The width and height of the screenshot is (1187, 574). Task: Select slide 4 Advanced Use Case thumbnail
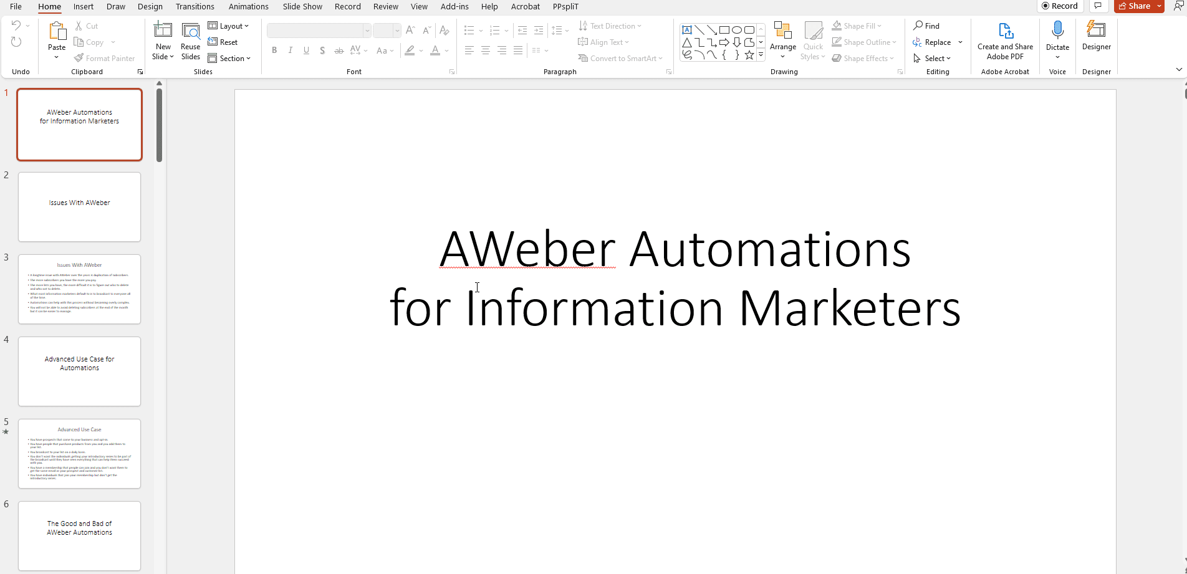coord(79,371)
